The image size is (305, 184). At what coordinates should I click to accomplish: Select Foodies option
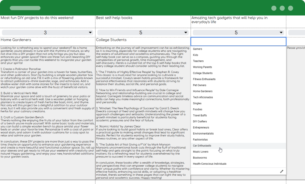coord(197,109)
